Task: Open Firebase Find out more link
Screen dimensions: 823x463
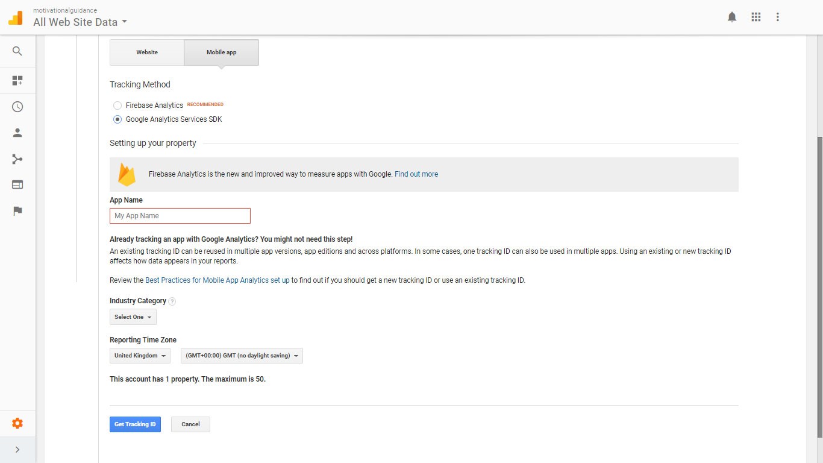Action: 416,174
